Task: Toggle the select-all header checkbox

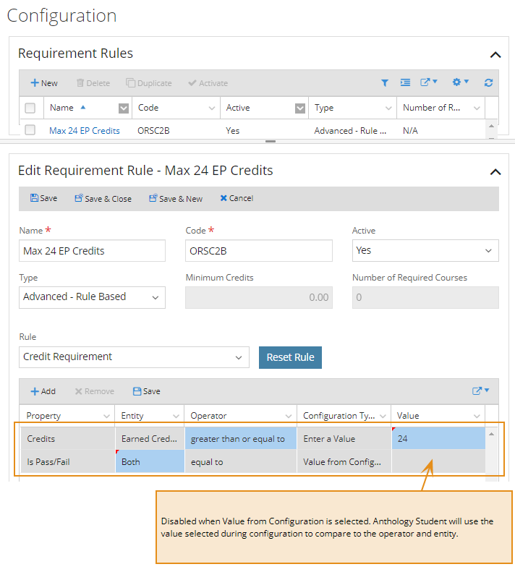Action: (x=30, y=108)
